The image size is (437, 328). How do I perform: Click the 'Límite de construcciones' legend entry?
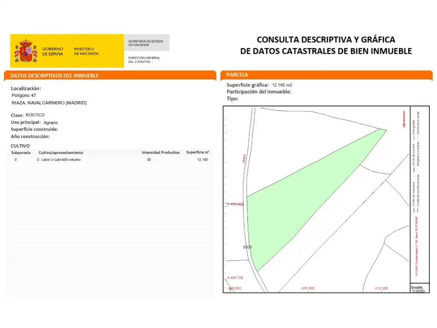pyautogui.click(x=418, y=193)
